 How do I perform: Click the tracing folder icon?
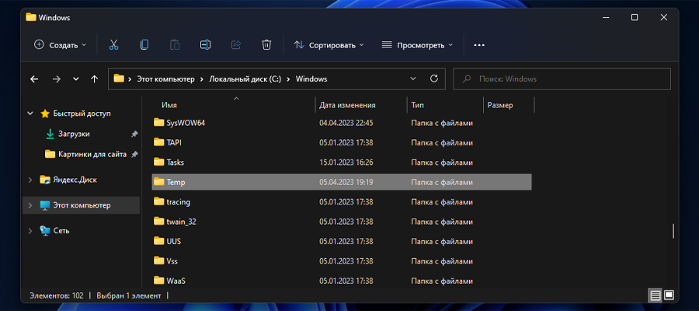pos(159,201)
